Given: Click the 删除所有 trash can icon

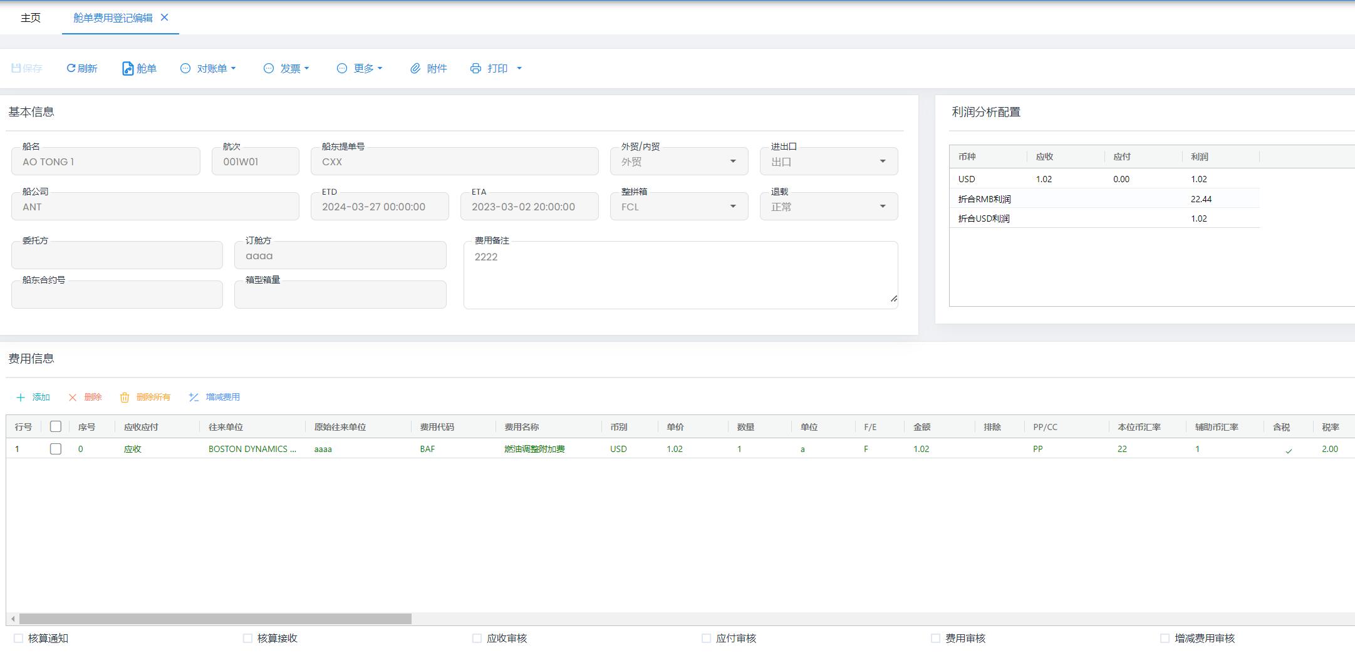Looking at the screenshot, I should (125, 398).
